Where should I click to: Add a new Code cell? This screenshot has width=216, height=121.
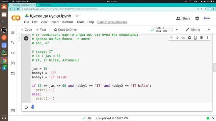pyautogui.click(x=26, y=30)
